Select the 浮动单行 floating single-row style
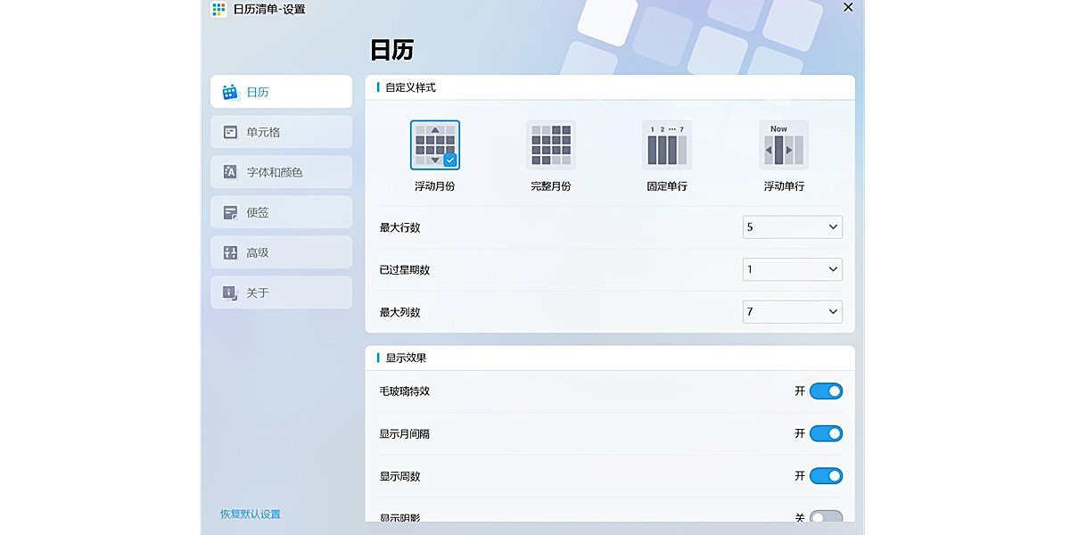The width and height of the screenshot is (1070, 535). click(782, 144)
